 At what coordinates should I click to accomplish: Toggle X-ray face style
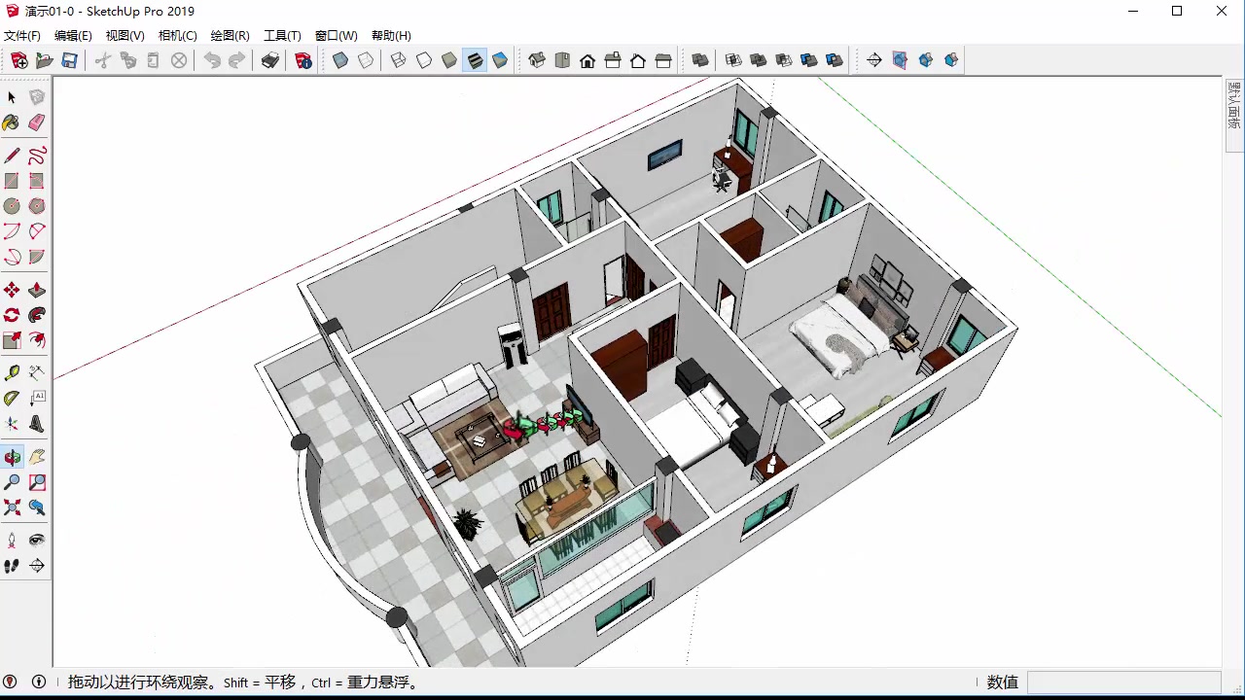tap(340, 60)
